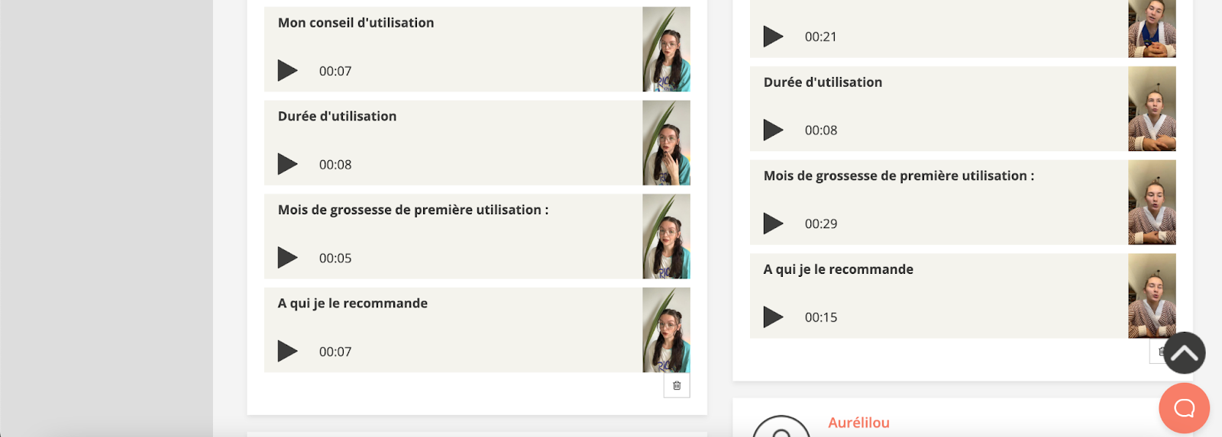Image resolution: width=1222 pixels, height=437 pixels.
Task: Open the 'Mon conseil d'utilisation' video thumbnail
Action: click(666, 50)
